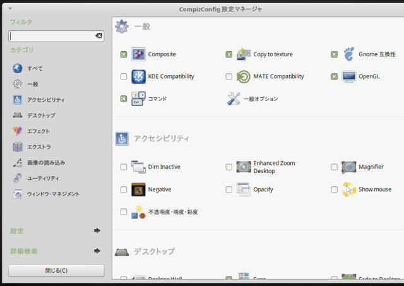Click the MATE Compatibility label
Screen dimensions: 404x286
click(x=278, y=76)
